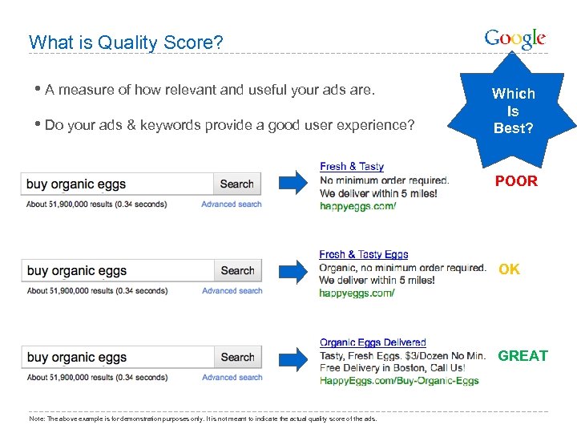The image size is (577, 433).
Task: Click middle 'buy organic eggs' search field
Action: click(118, 270)
